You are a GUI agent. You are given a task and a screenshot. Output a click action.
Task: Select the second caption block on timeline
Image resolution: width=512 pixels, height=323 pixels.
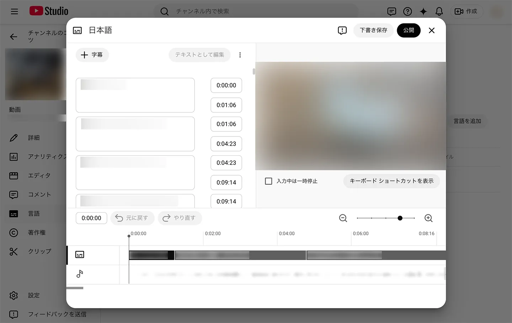click(240, 255)
